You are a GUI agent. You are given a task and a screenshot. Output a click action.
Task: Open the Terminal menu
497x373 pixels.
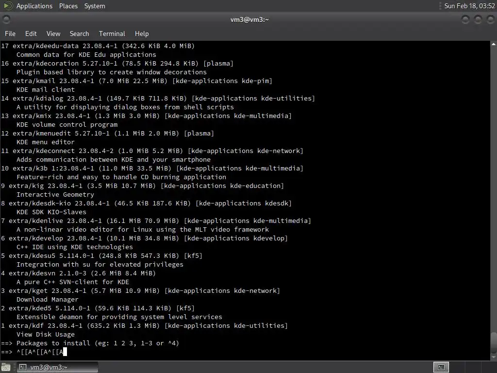tap(112, 34)
